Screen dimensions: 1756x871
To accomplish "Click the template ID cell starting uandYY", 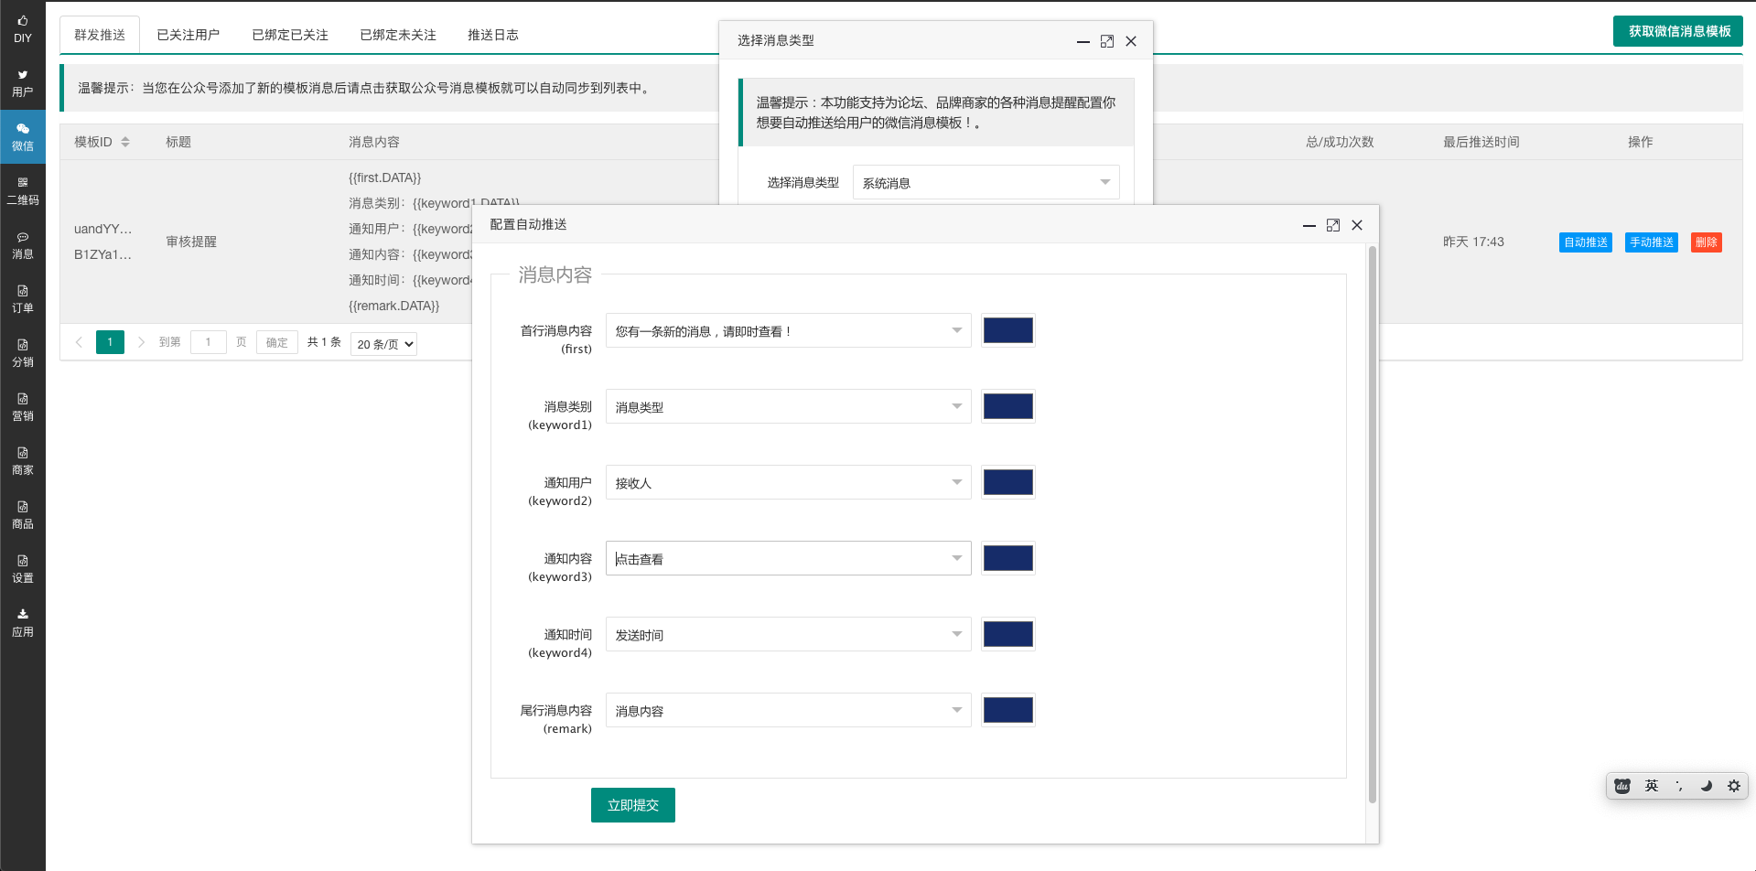I will pyautogui.click(x=102, y=242).
